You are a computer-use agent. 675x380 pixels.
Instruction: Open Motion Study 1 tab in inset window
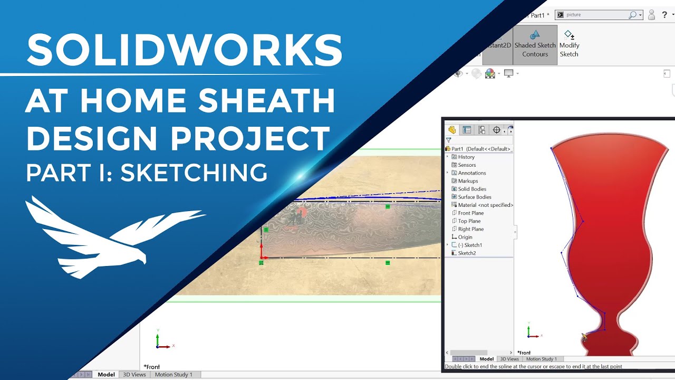tap(542, 359)
